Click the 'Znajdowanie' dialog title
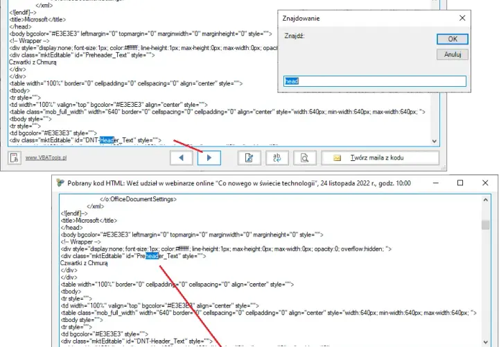 tap(301, 19)
